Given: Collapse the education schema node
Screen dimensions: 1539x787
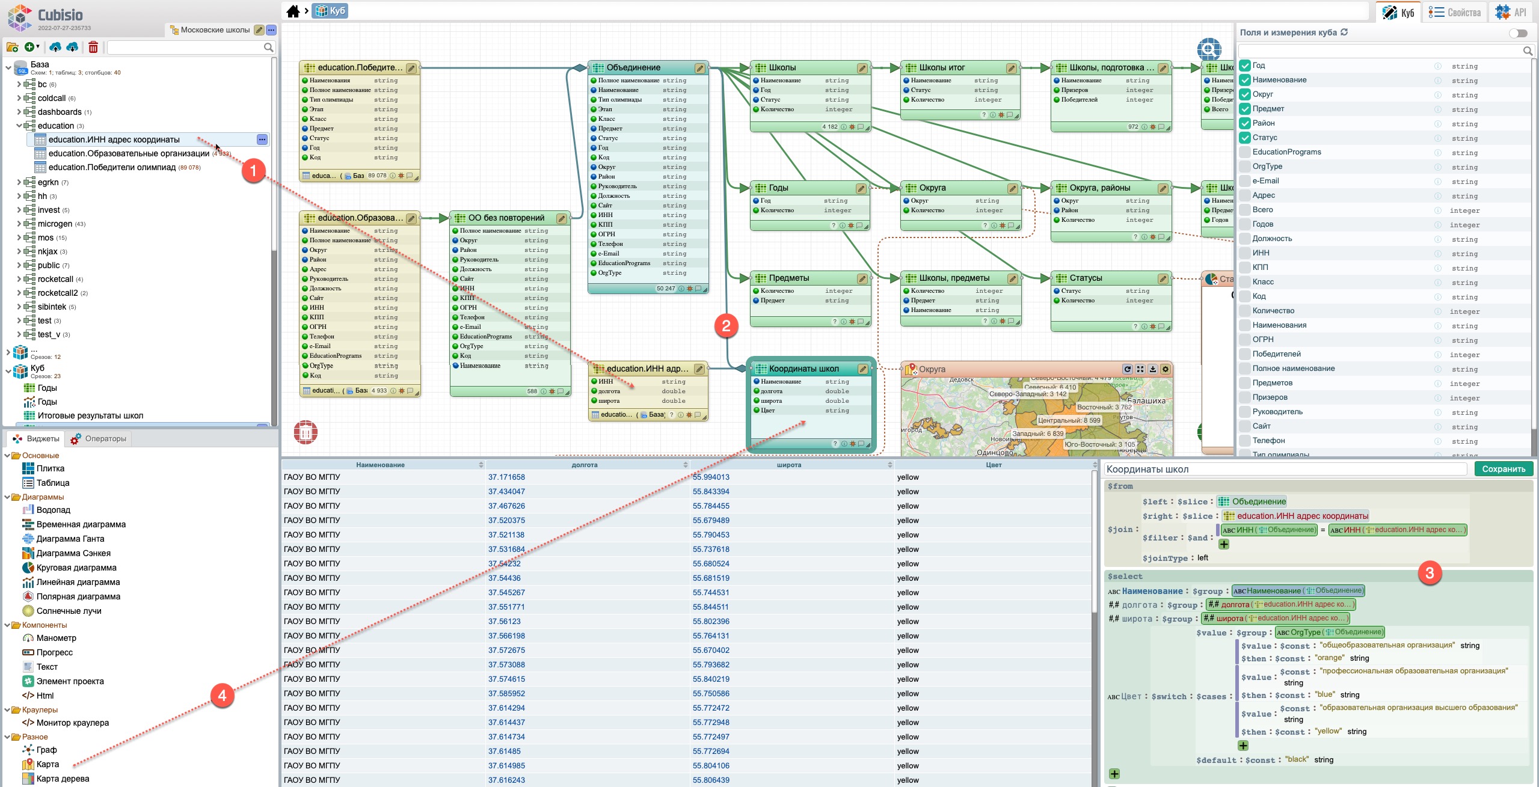Looking at the screenshot, I should 19,126.
